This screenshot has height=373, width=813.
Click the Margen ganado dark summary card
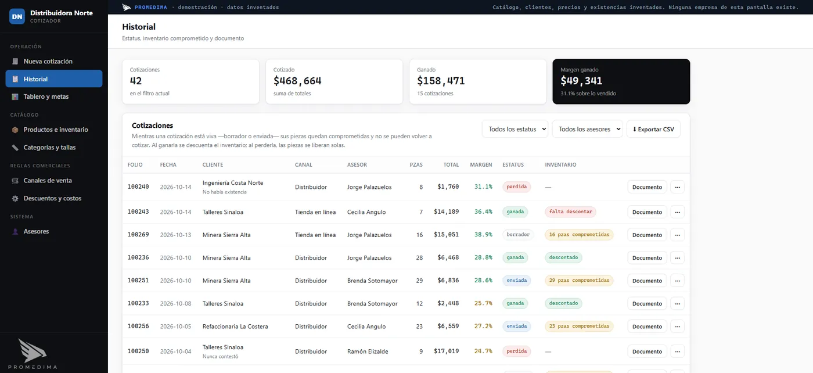pos(621,82)
